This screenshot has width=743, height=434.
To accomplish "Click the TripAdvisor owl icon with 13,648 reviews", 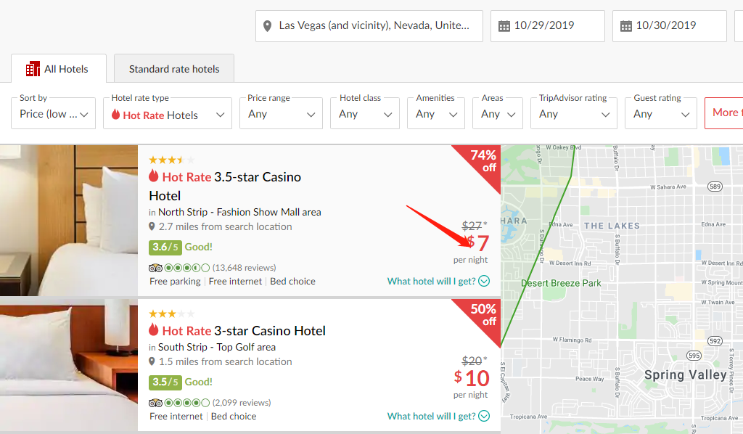I will pos(155,268).
